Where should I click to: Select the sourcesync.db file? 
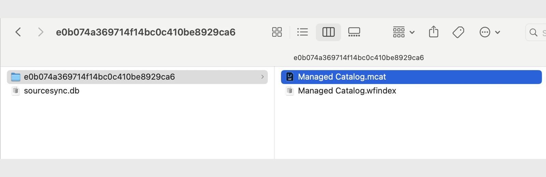52,91
